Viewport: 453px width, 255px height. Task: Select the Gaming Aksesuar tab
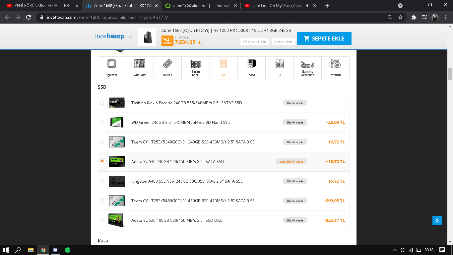pos(307,68)
